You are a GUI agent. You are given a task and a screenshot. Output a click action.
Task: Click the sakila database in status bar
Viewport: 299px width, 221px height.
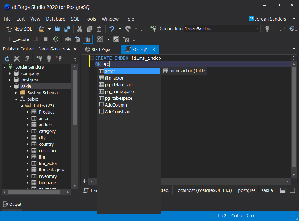coord(267,190)
